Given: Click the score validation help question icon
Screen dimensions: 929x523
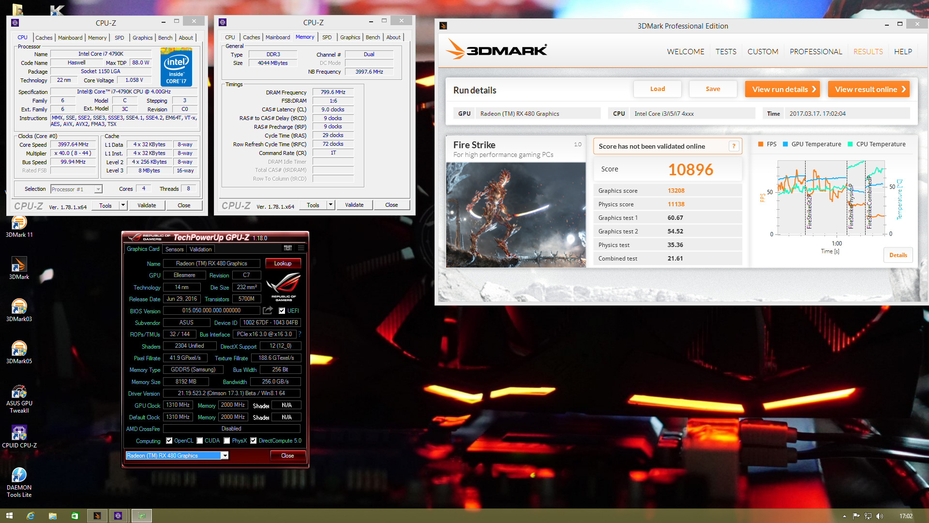Looking at the screenshot, I should tap(734, 146).
